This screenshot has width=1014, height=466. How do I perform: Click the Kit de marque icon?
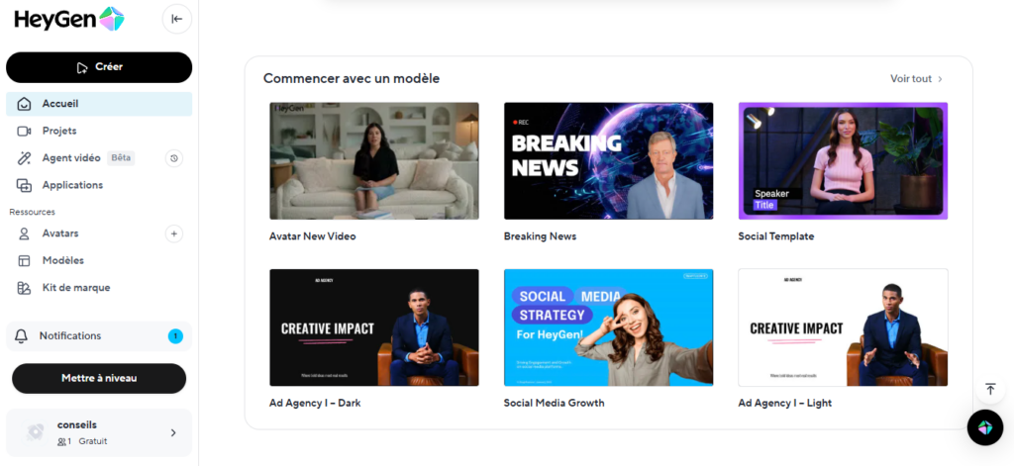click(24, 288)
